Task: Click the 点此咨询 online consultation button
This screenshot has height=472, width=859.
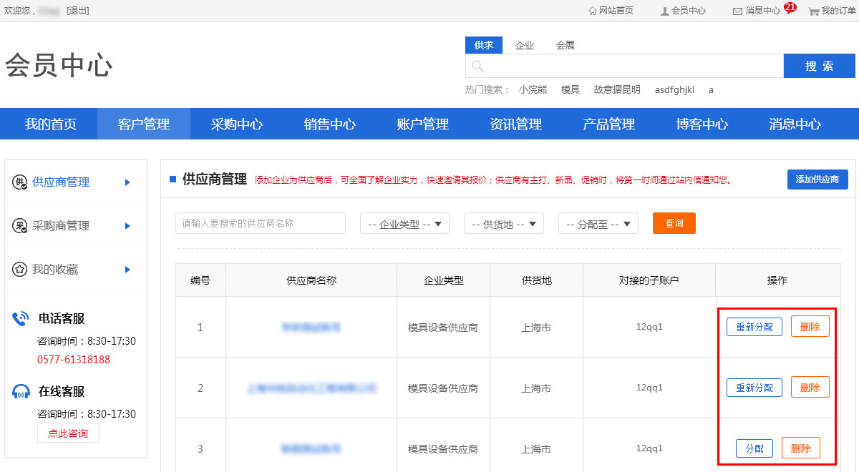Action: pyautogui.click(x=68, y=433)
